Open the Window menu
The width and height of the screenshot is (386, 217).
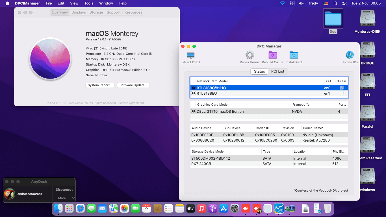(x=106, y=3)
